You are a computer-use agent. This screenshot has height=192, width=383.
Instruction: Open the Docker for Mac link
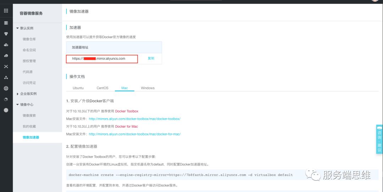pyautogui.click(x=127, y=127)
